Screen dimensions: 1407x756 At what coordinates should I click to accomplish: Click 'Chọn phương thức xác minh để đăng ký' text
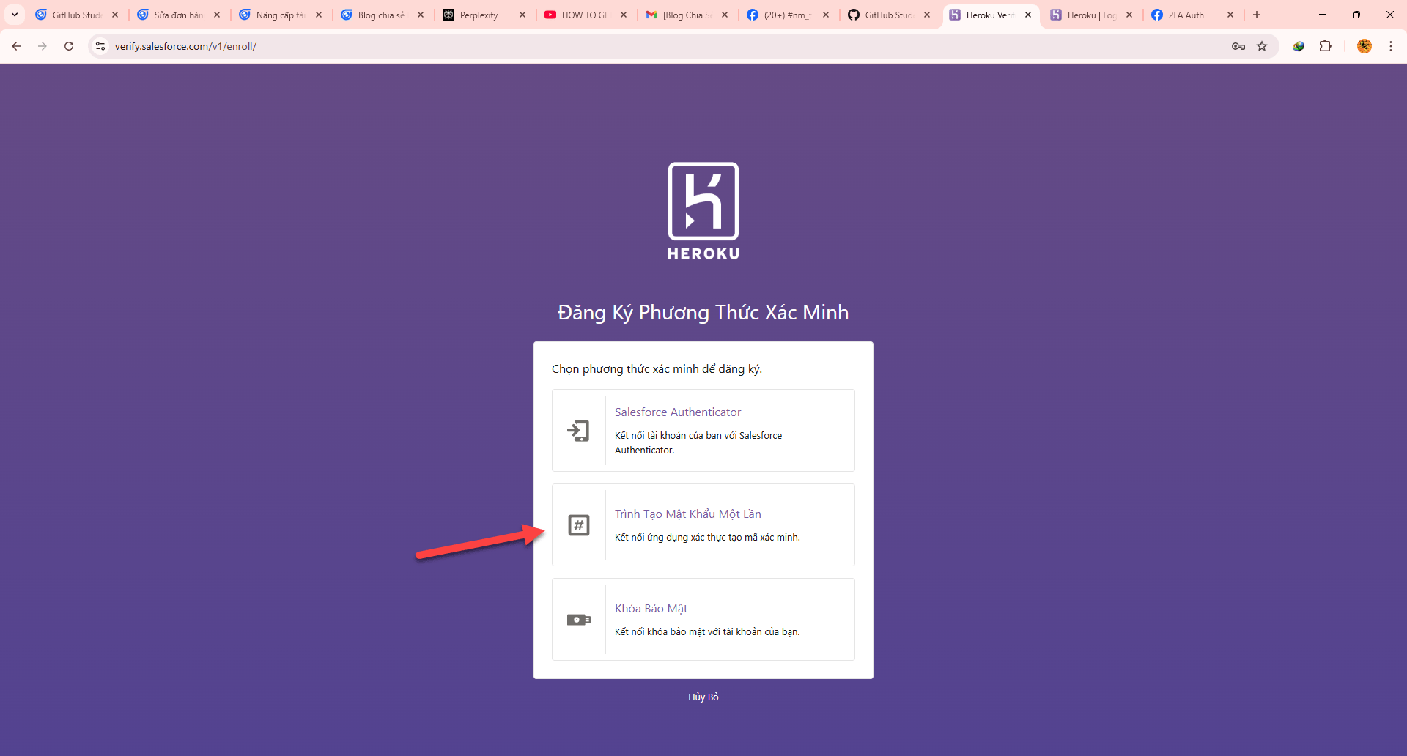(x=657, y=369)
